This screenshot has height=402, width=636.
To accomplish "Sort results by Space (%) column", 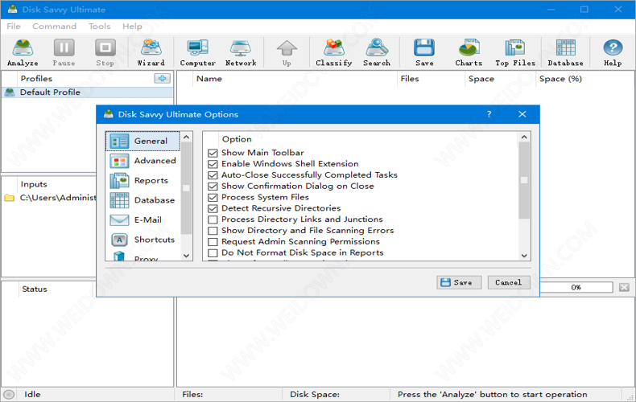I will tap(584, 79).
